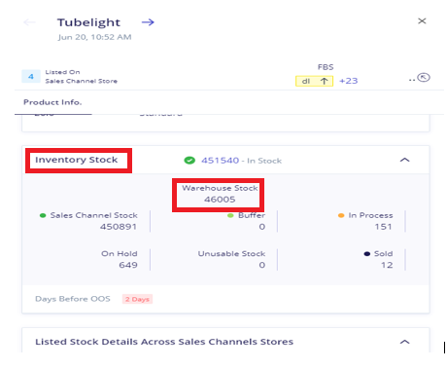Open the circled arrow icon beside +23
The height and width of the screenshot is (369, 447).
point(424,78)
